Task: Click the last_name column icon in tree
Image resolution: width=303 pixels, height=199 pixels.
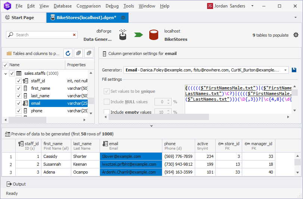Action: click(x=25, y=96)
